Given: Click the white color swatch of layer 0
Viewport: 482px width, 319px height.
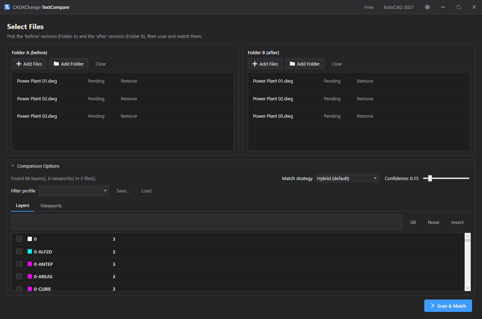Looking at the screenshot, I should pyautogui.click(x=30, y=239).
